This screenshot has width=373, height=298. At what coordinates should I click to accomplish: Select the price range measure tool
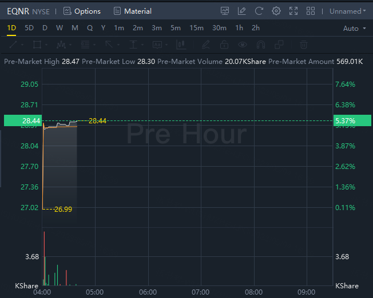(x=133, y=45)
